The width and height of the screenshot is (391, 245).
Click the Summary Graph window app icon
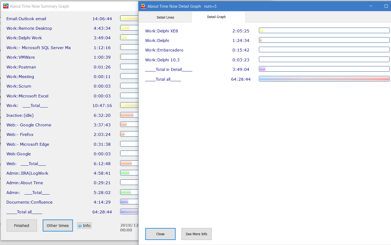(x=6, y=6)
